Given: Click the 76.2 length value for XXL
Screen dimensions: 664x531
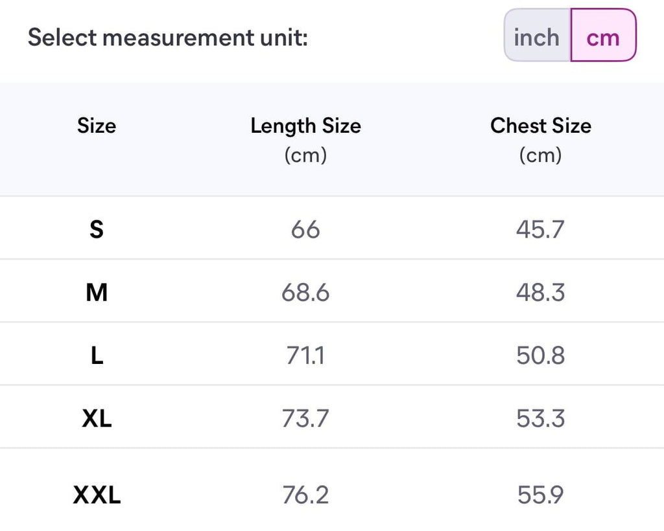Looking at the screenshot, I should pos(305,495).
